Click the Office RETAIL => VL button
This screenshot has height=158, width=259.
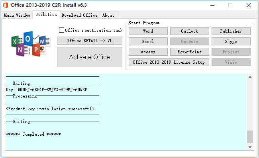[90, 41]
